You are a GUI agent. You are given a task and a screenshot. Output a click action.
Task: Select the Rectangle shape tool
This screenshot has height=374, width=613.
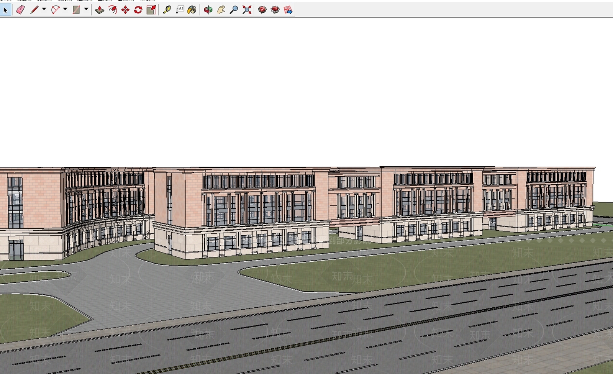pos(77,10)
